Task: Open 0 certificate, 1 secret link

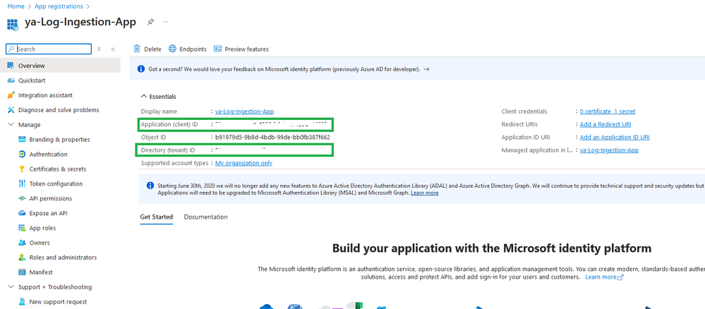Action: tap(608, 111)
